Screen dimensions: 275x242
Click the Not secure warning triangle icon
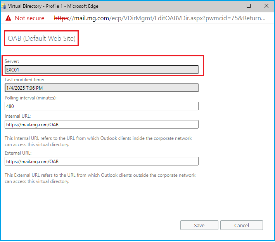(x=9, y=18)
